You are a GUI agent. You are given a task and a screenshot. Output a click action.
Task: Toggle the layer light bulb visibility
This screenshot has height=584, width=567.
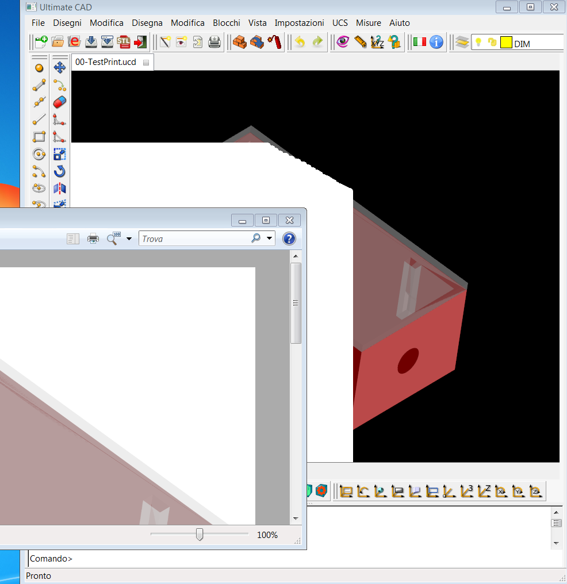click(478, 43)
